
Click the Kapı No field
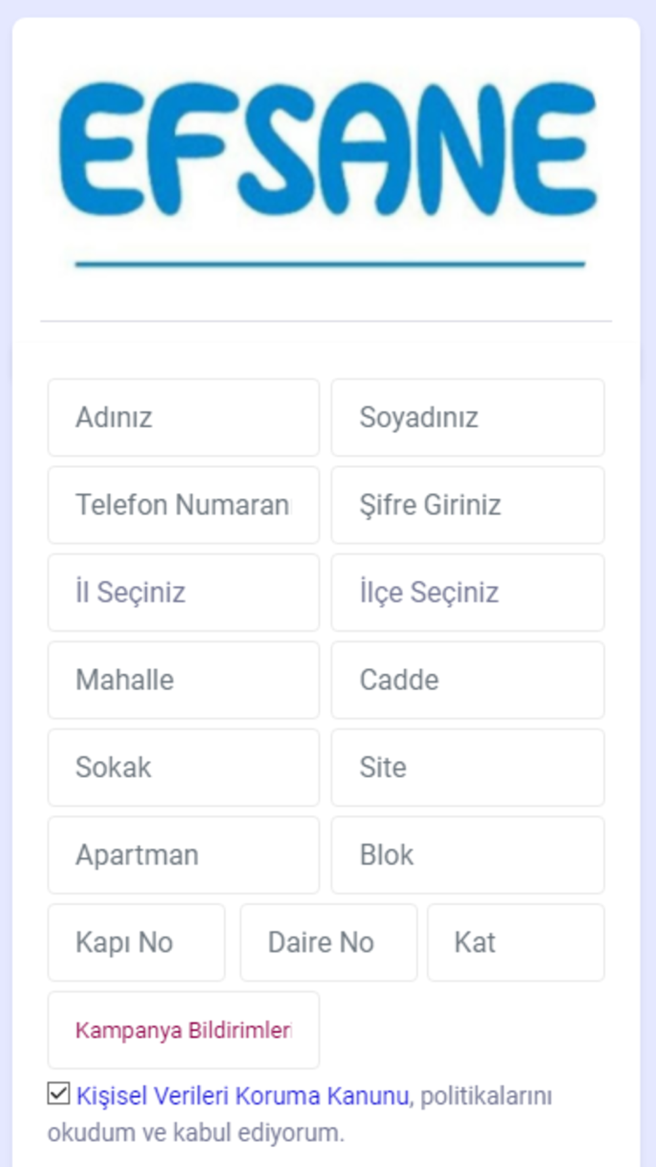(x=136, y=943)
